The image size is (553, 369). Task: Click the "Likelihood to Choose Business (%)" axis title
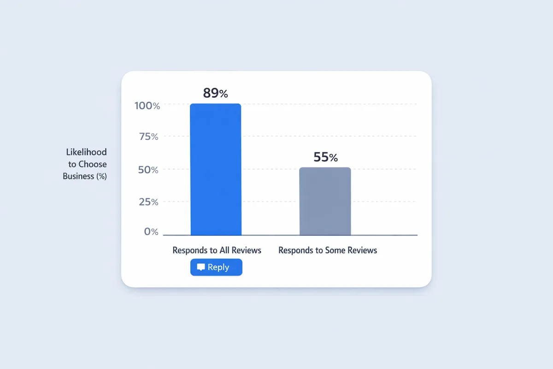point(85,164)
